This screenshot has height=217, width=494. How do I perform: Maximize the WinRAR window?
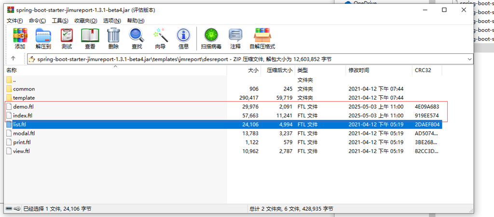tap(444, 10)
